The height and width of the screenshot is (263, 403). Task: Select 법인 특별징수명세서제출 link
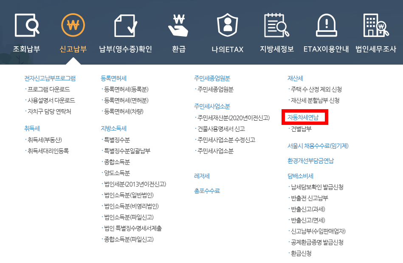tap(133, 228)
